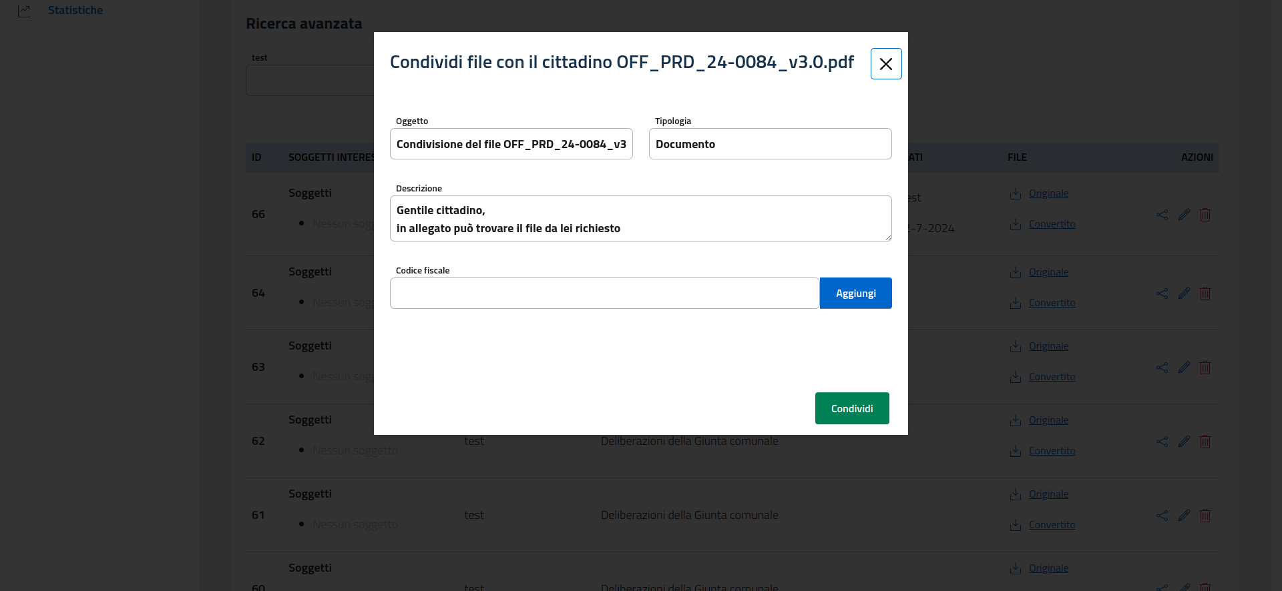This screenshot has width=1282, height=591.
Task: Open the Statistiche menu item
Action: pyautogui.click(x=75, y=11)
